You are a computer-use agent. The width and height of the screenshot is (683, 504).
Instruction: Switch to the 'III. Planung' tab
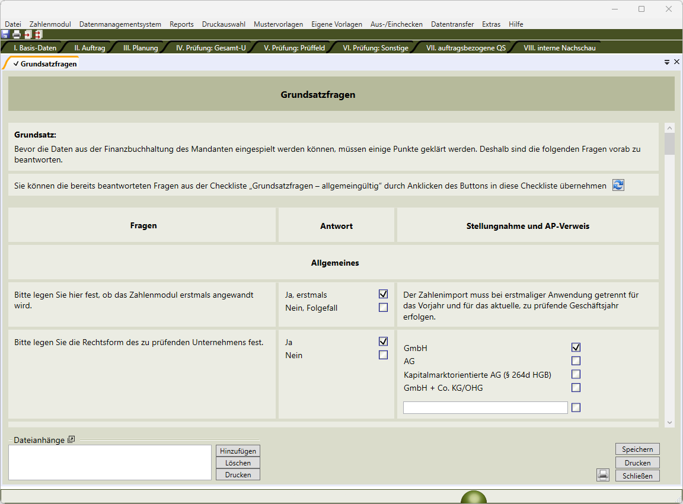pyautogui.click(x=141, y=48)
